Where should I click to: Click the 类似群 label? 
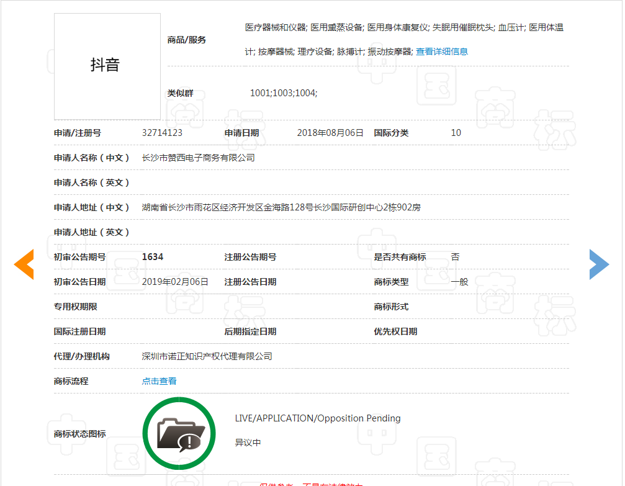180,93
